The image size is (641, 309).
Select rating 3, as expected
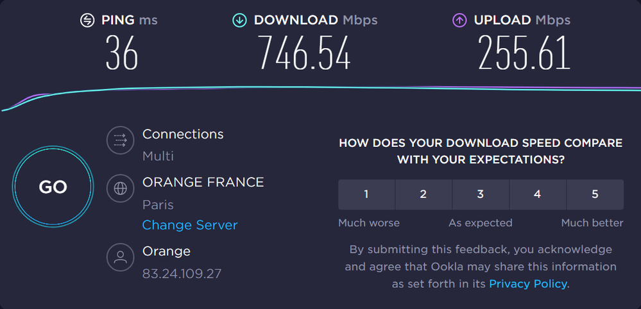point(481,194)
